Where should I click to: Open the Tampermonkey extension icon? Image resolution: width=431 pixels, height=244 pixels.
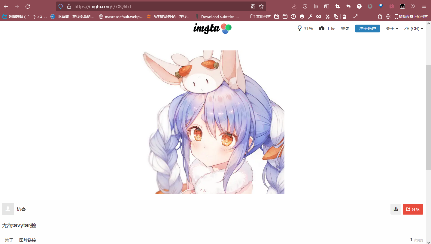point(402,6)
